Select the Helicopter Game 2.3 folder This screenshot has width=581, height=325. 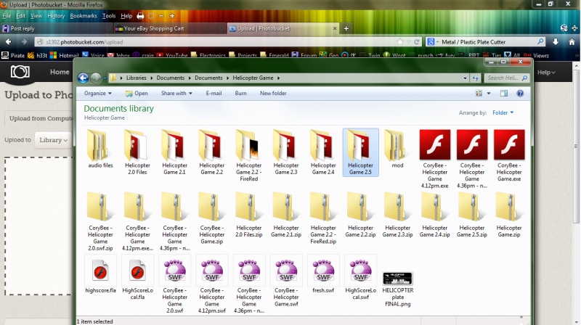click(x=286, y=152)
